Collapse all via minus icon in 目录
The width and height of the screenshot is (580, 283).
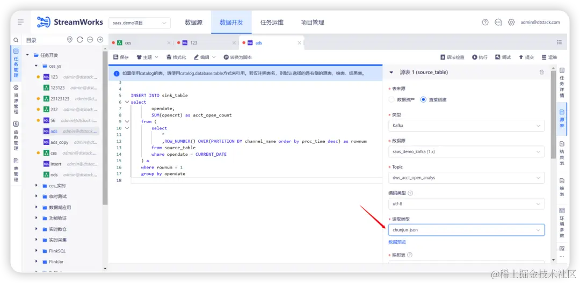point(90,40)
